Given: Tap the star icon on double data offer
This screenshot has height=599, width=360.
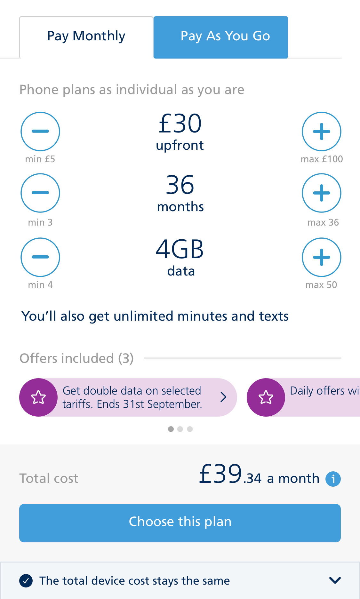Looking at the screenshot, I should (x=38, y=397).
